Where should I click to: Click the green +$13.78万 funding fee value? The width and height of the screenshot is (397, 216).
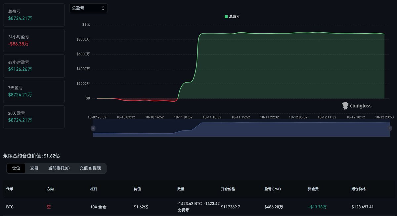(x=317, y=206)
